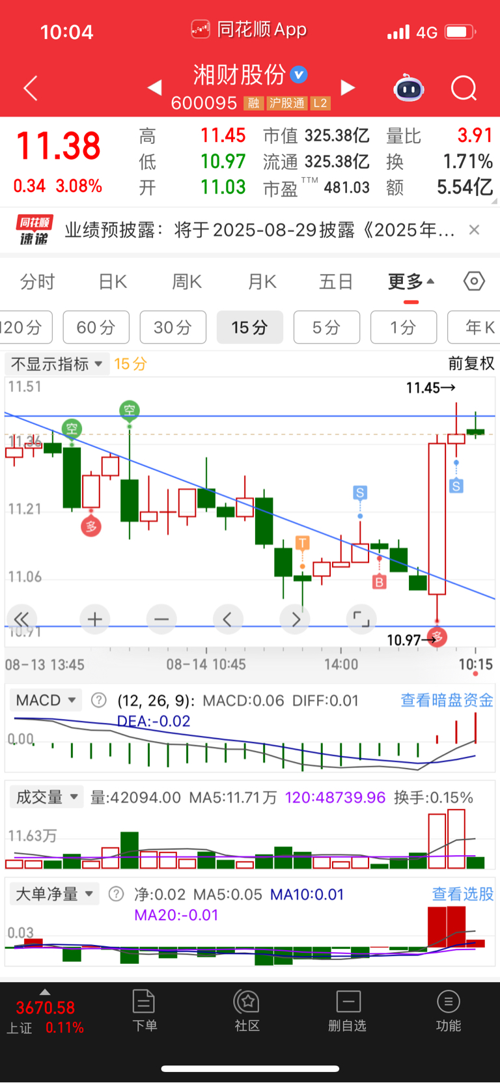
Task: Switch to 日K tab
Action: pos(113,281)
